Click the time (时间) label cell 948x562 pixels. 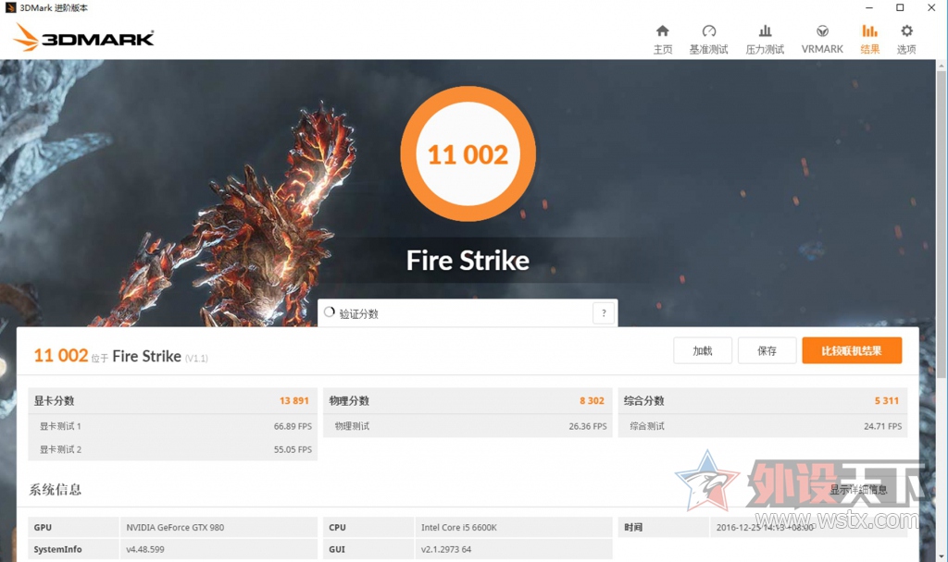(x=663, y=527)
